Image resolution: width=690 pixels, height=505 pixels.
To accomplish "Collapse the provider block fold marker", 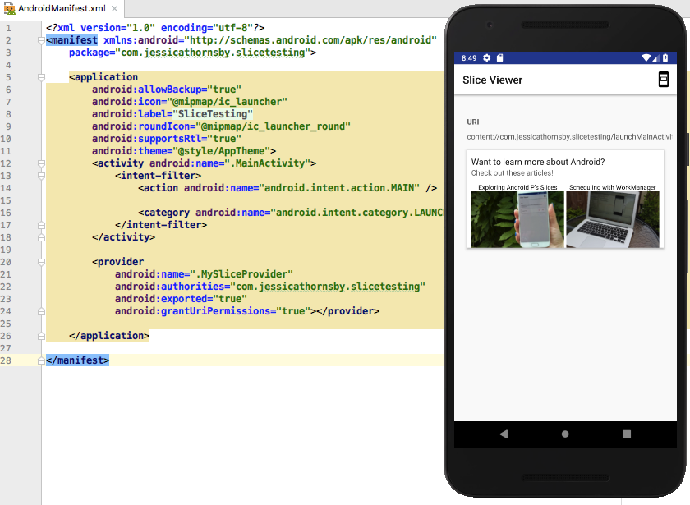I will coord(41,262).
